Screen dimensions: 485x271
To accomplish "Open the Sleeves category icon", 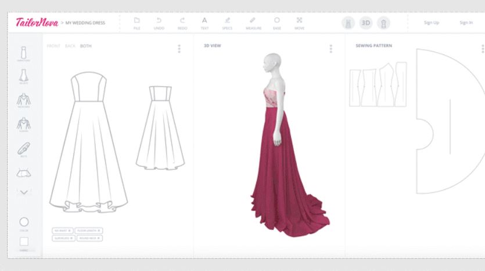I will (24, 124).
